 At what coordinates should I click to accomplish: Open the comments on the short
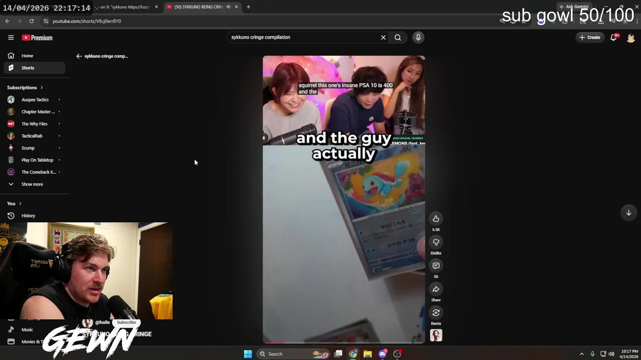(x=436, y=265)
